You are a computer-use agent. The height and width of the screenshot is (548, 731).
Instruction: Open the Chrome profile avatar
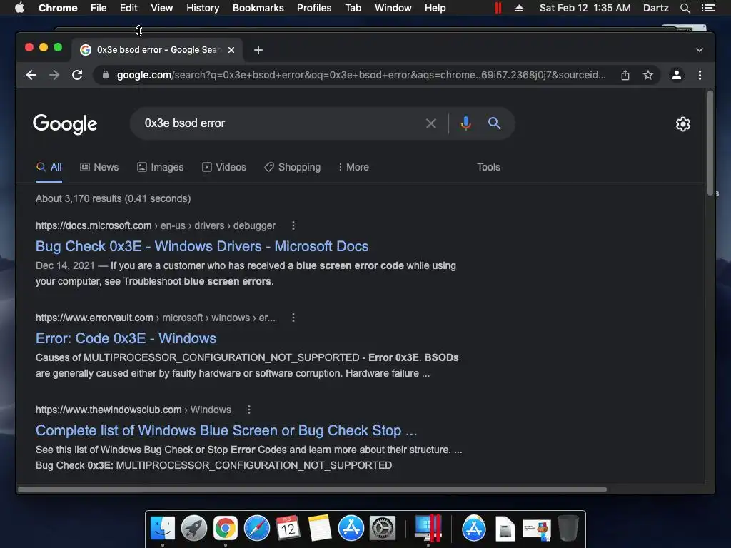click(677, 75)
